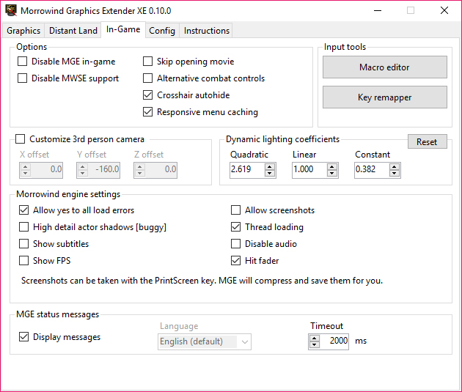This screenshot has height=392, width=462.
Task: Open the Macro editor
Action: click(x=385, y=67)
